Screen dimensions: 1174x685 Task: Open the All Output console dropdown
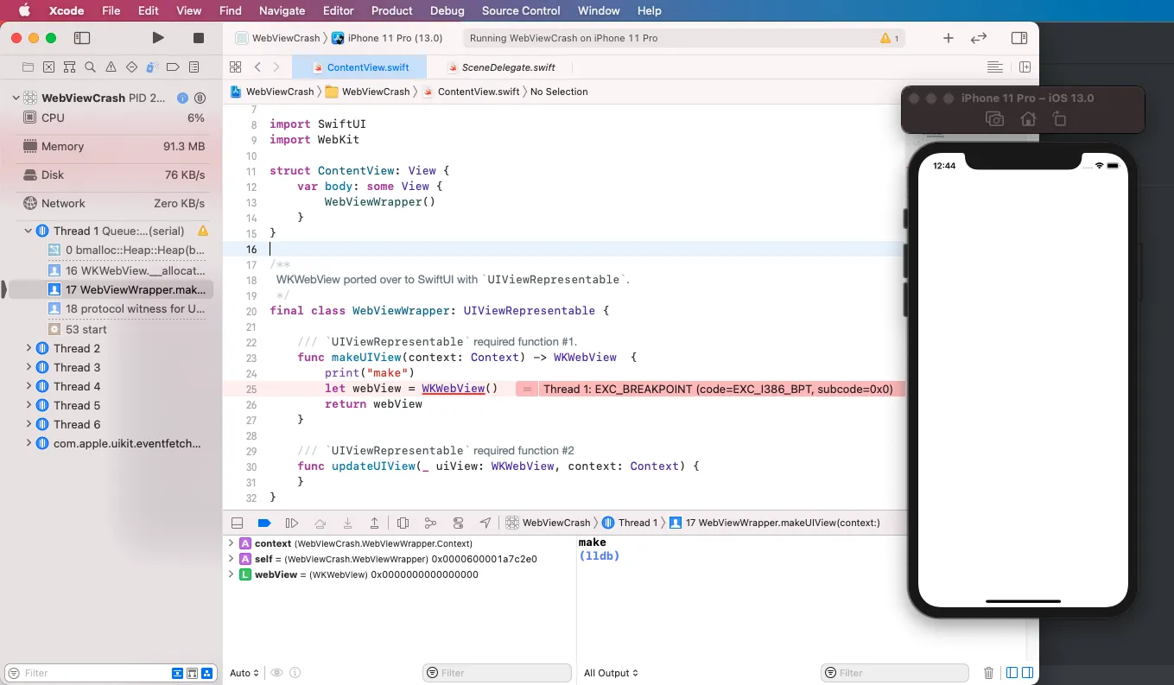point(611,673)
